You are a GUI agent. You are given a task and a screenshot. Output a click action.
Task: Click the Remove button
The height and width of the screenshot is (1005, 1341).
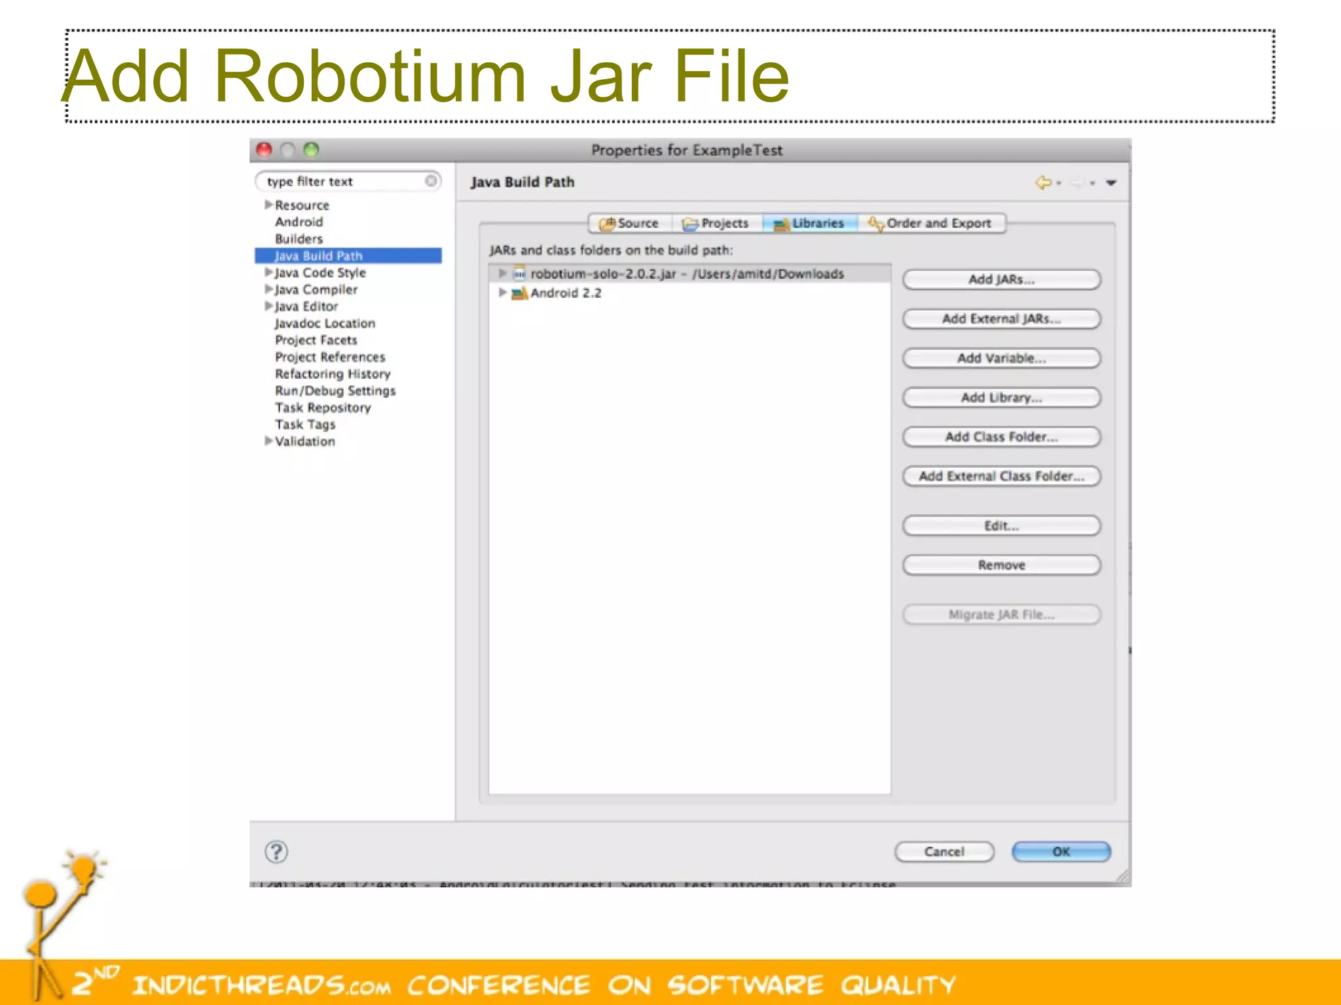pos(1001,565)
